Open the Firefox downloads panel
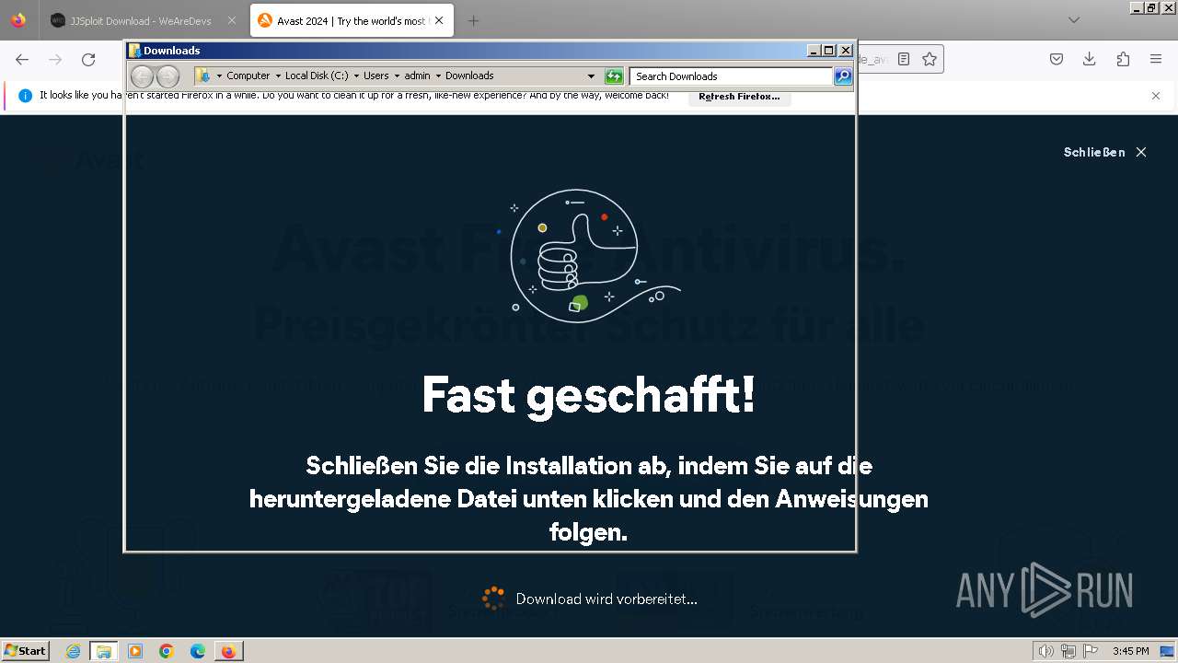 pos(1090,59)
